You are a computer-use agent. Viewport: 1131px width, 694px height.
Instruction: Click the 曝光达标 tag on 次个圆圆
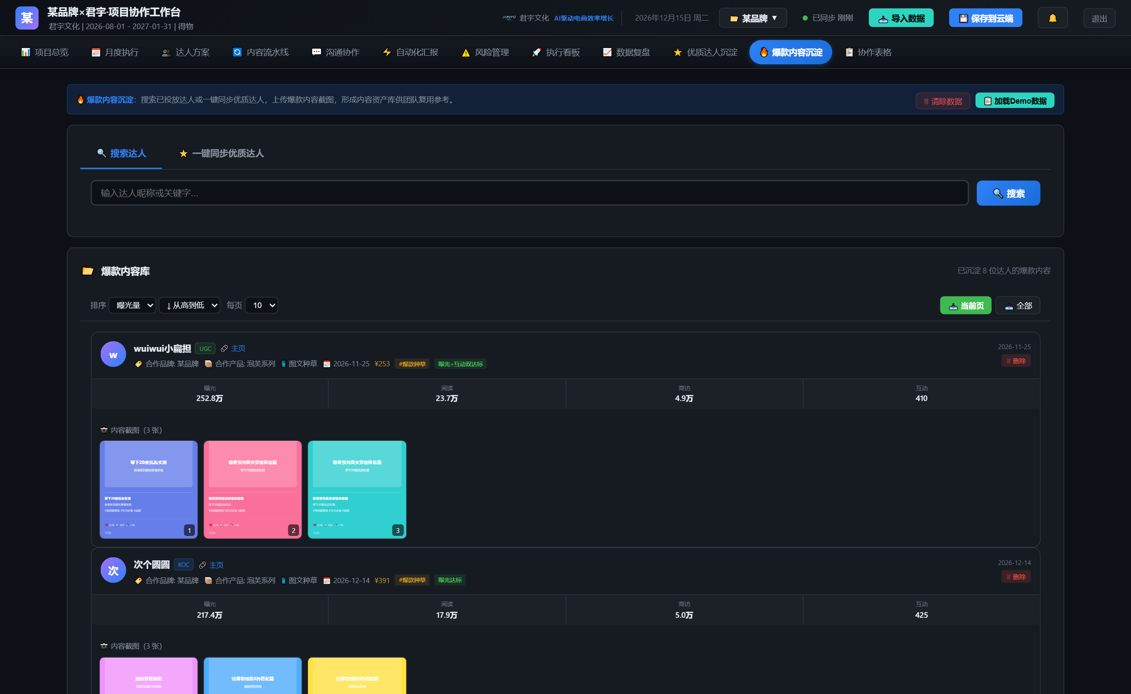[x=450, y=580]
